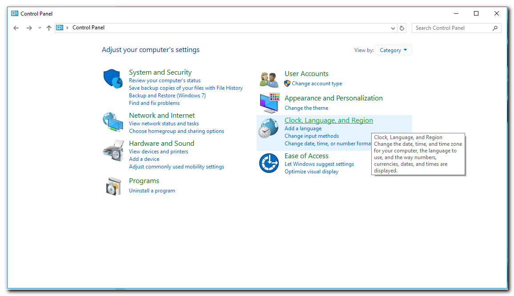
Task: Open the Optimize visual display link
Action: point(311,172)
